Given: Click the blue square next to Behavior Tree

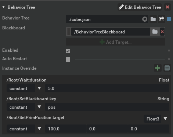Looking at the screenshot, I should pyautogui.click(x=169, y=19).
